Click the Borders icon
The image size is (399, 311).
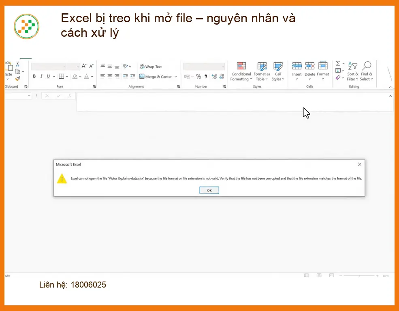tap(62, 76)
